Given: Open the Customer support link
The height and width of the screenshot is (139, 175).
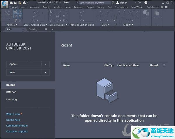Looking at the screenshot, I should pyautogui.click(x=17, y=131).
